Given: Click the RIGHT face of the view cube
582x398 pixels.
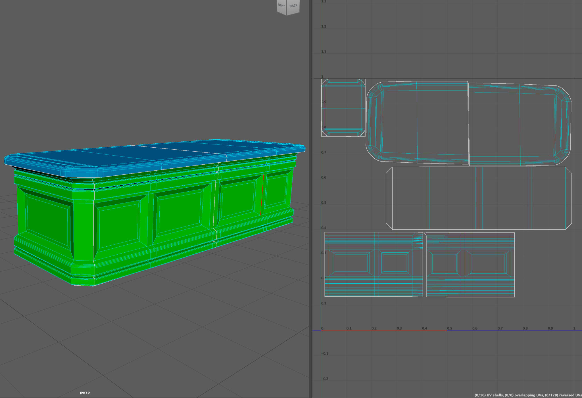Looking at the screenshot, I should [x=281, y=5].
